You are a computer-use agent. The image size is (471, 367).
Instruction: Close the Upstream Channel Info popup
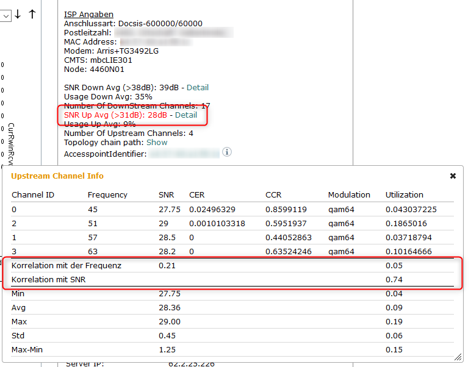[453, 176]
